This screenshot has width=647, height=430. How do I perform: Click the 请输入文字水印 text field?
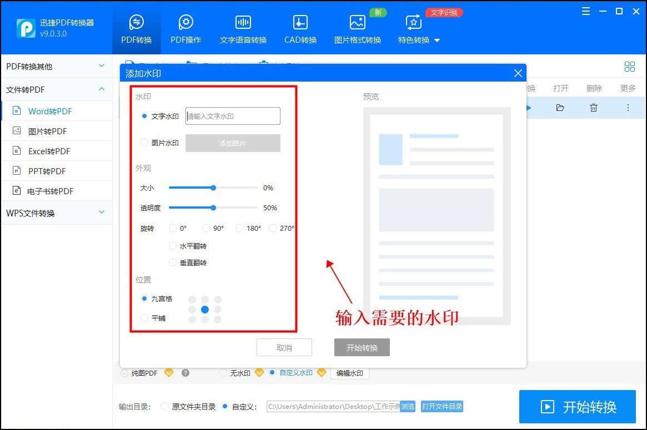[232, 116]
